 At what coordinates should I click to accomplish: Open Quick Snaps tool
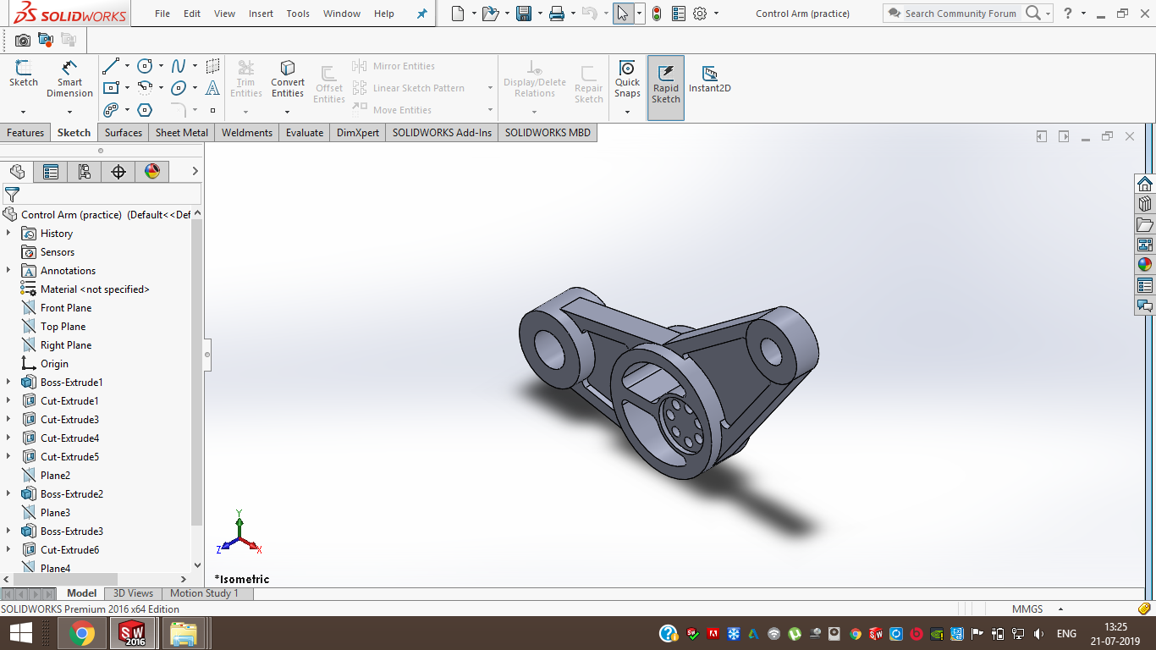click(627, 78)
